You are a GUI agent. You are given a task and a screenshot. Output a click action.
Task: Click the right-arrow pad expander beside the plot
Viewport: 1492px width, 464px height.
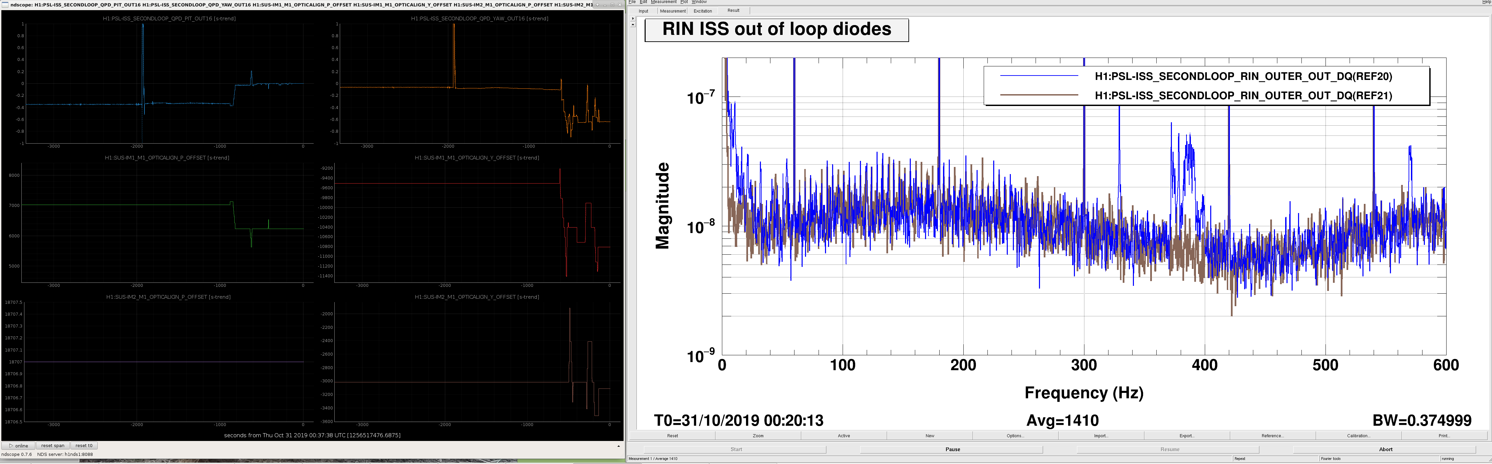click(x=632, y=19)
